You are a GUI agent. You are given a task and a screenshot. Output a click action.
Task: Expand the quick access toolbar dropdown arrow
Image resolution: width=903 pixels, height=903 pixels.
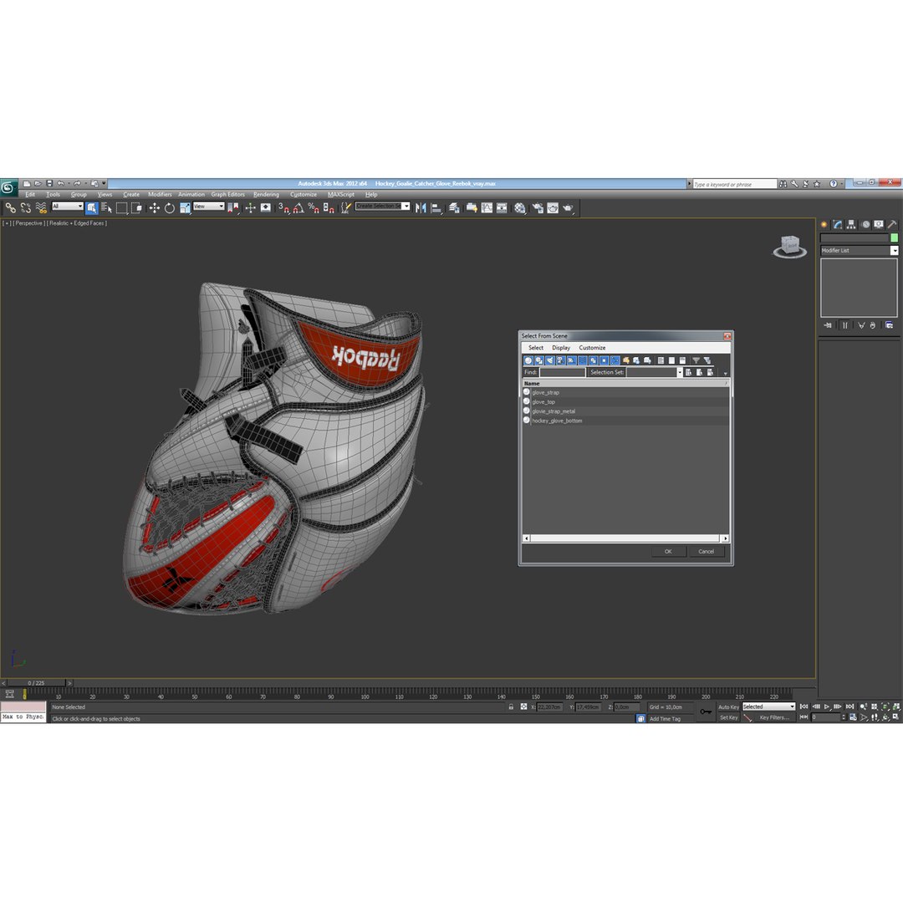[x=105, y=184]
